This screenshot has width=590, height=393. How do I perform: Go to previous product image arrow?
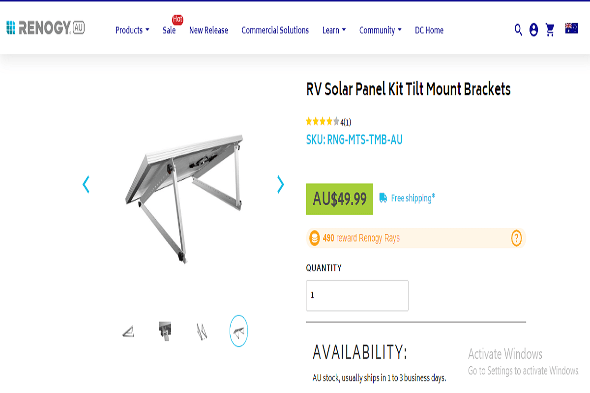(86, 184)
